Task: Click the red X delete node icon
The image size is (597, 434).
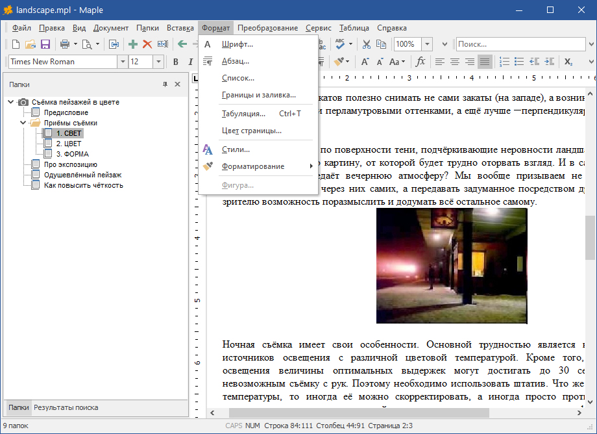Action: (147, 44)
